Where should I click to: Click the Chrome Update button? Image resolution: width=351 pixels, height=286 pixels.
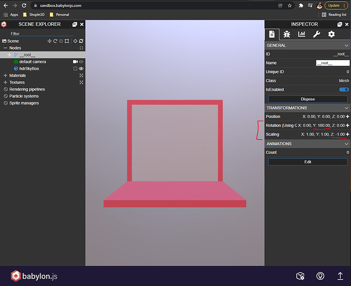pyautogui.click(x=336, y=6)
